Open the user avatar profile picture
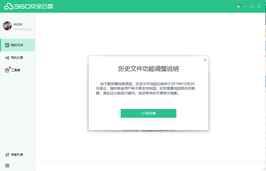 [7, 26]
